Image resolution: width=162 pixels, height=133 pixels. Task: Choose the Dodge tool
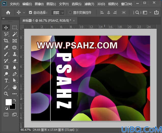pos(6,74)
